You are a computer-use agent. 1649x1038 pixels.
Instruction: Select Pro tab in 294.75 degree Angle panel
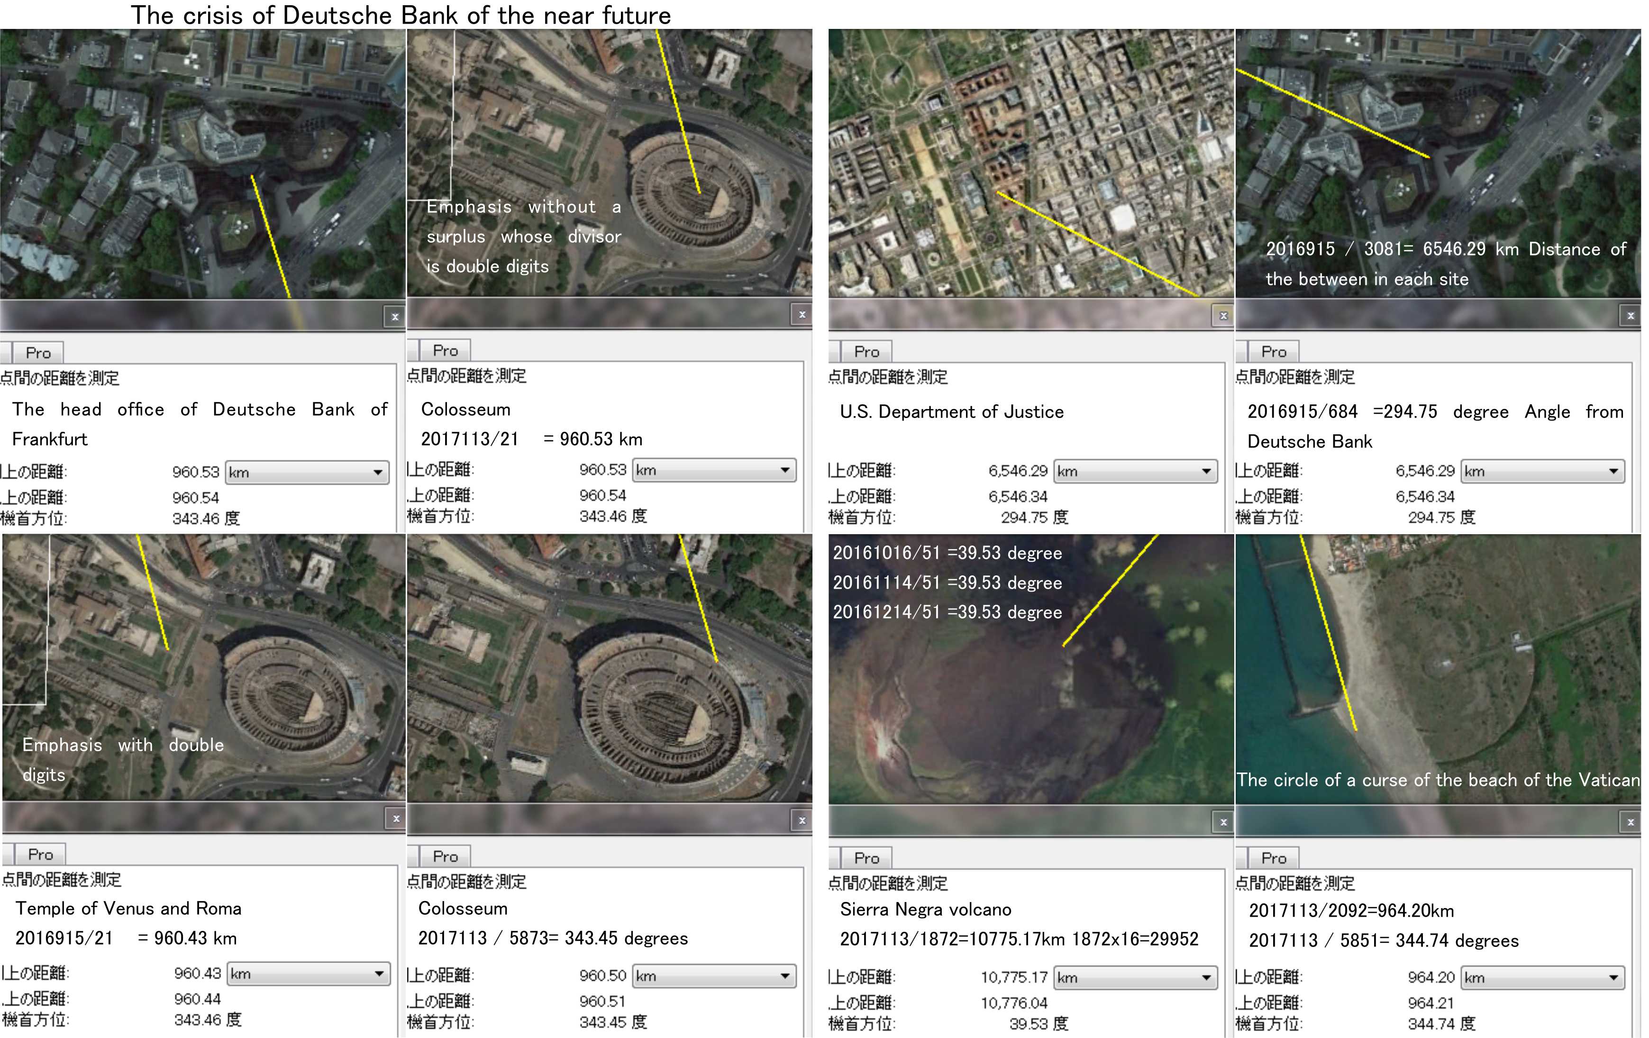1274,352
